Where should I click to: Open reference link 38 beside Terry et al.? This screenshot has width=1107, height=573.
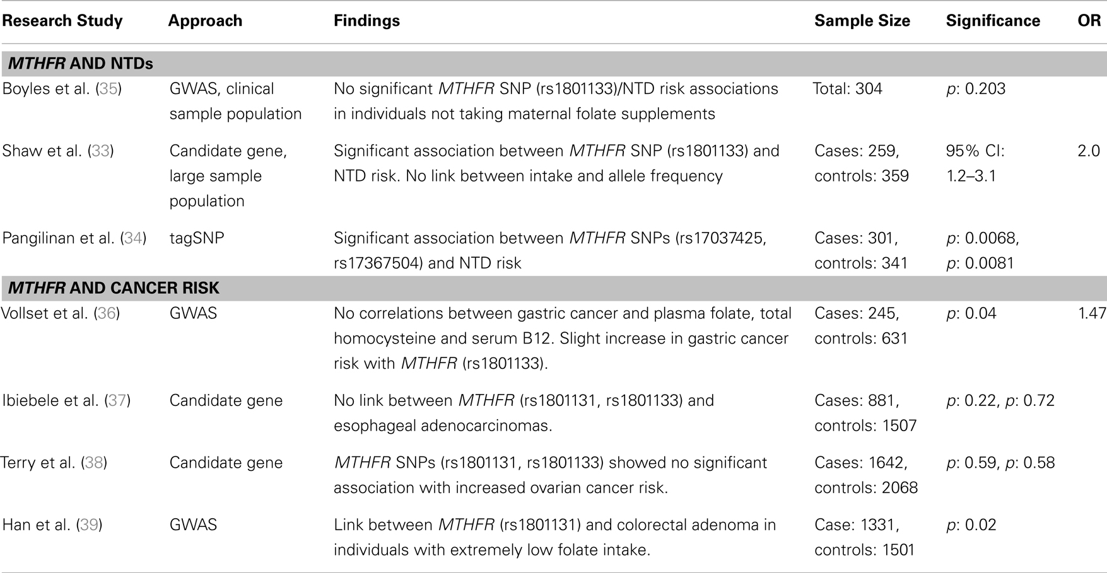tap(94, 463)
